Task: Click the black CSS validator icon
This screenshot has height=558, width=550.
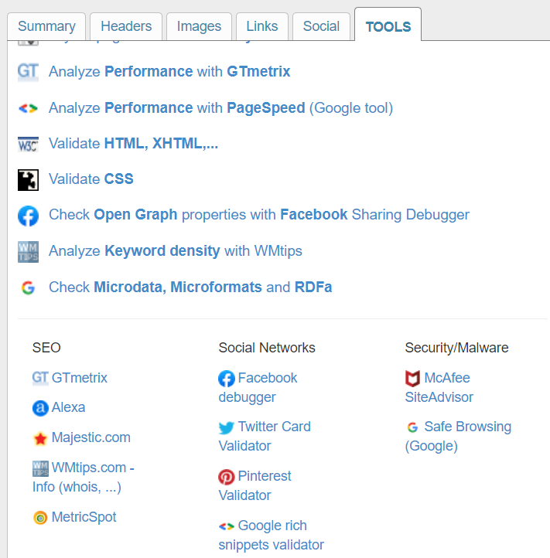Action: [x=28, y=180]
